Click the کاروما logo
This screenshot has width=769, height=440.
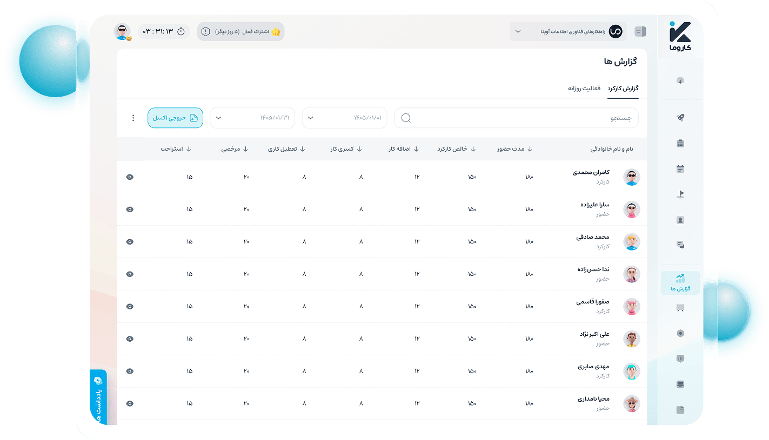[x=680, y=37]
